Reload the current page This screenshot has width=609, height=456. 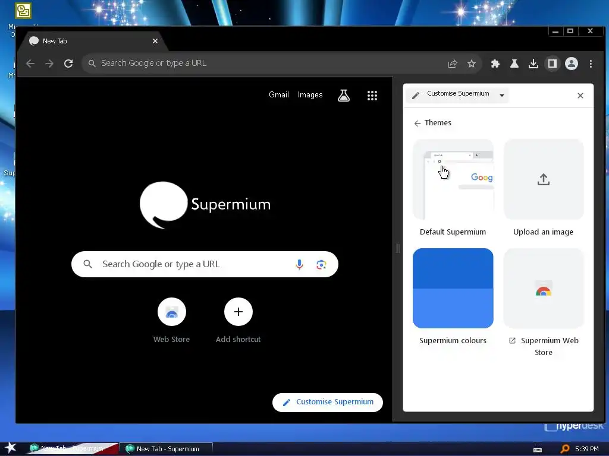pos(68,64)
